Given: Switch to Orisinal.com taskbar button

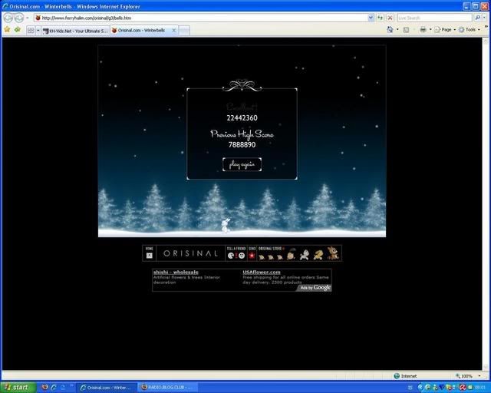Looking at the screenshot, I should coord(107,388).
